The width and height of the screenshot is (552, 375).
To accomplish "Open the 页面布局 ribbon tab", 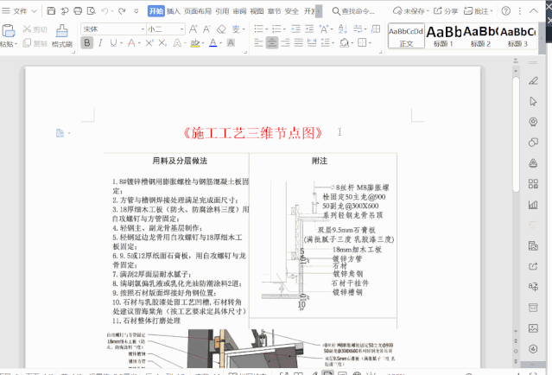I will click(198, 11).
